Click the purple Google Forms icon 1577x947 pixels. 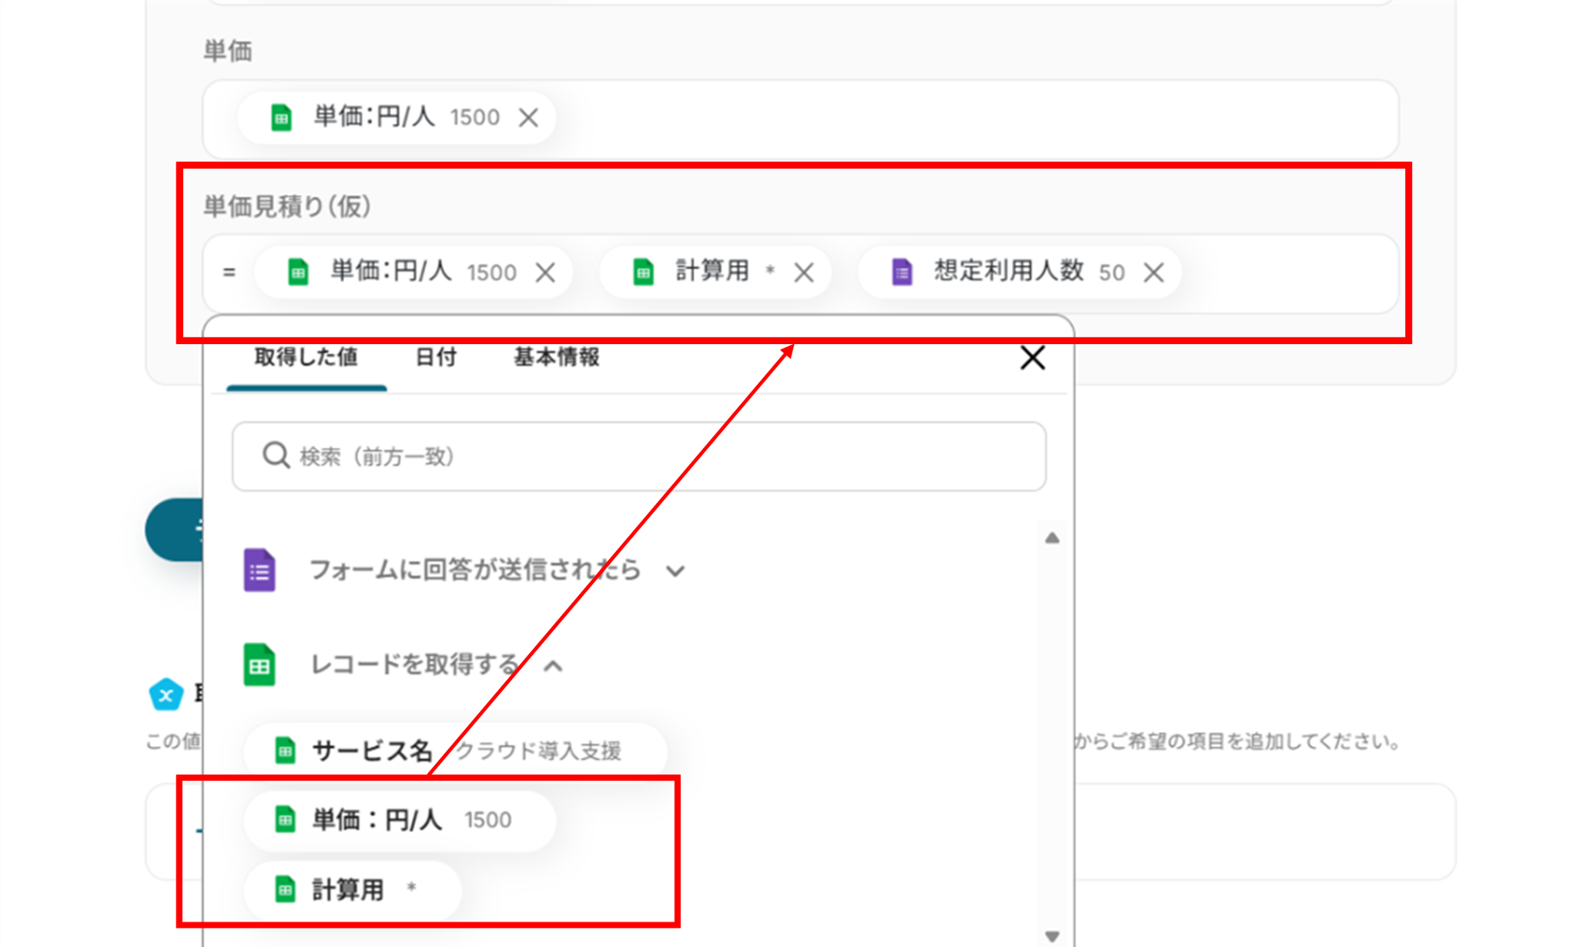point(259,571)
